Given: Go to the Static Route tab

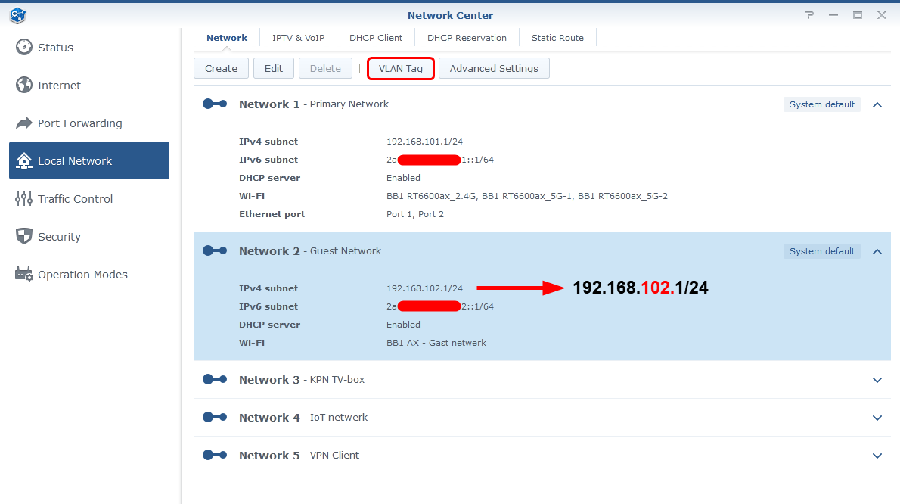Looking at the screenshot, I should point(557,38).
